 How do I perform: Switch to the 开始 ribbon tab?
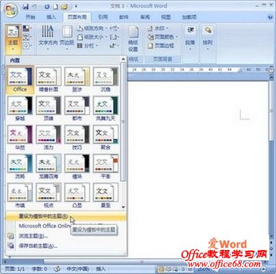[x=30, y=17]
